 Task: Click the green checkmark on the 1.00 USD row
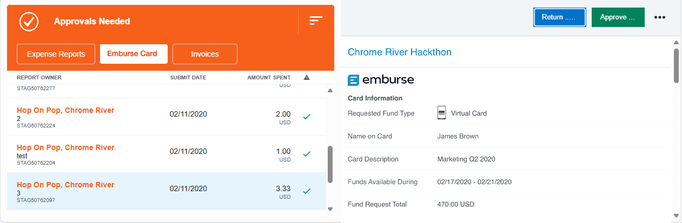point(307,154)
